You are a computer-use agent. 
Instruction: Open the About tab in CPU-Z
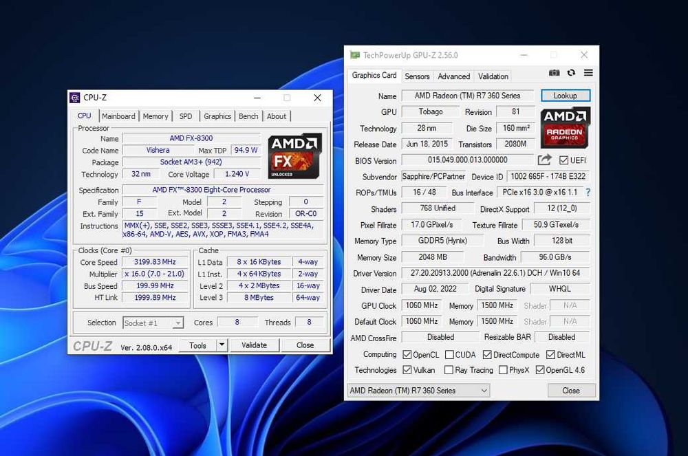coord(277,116)
